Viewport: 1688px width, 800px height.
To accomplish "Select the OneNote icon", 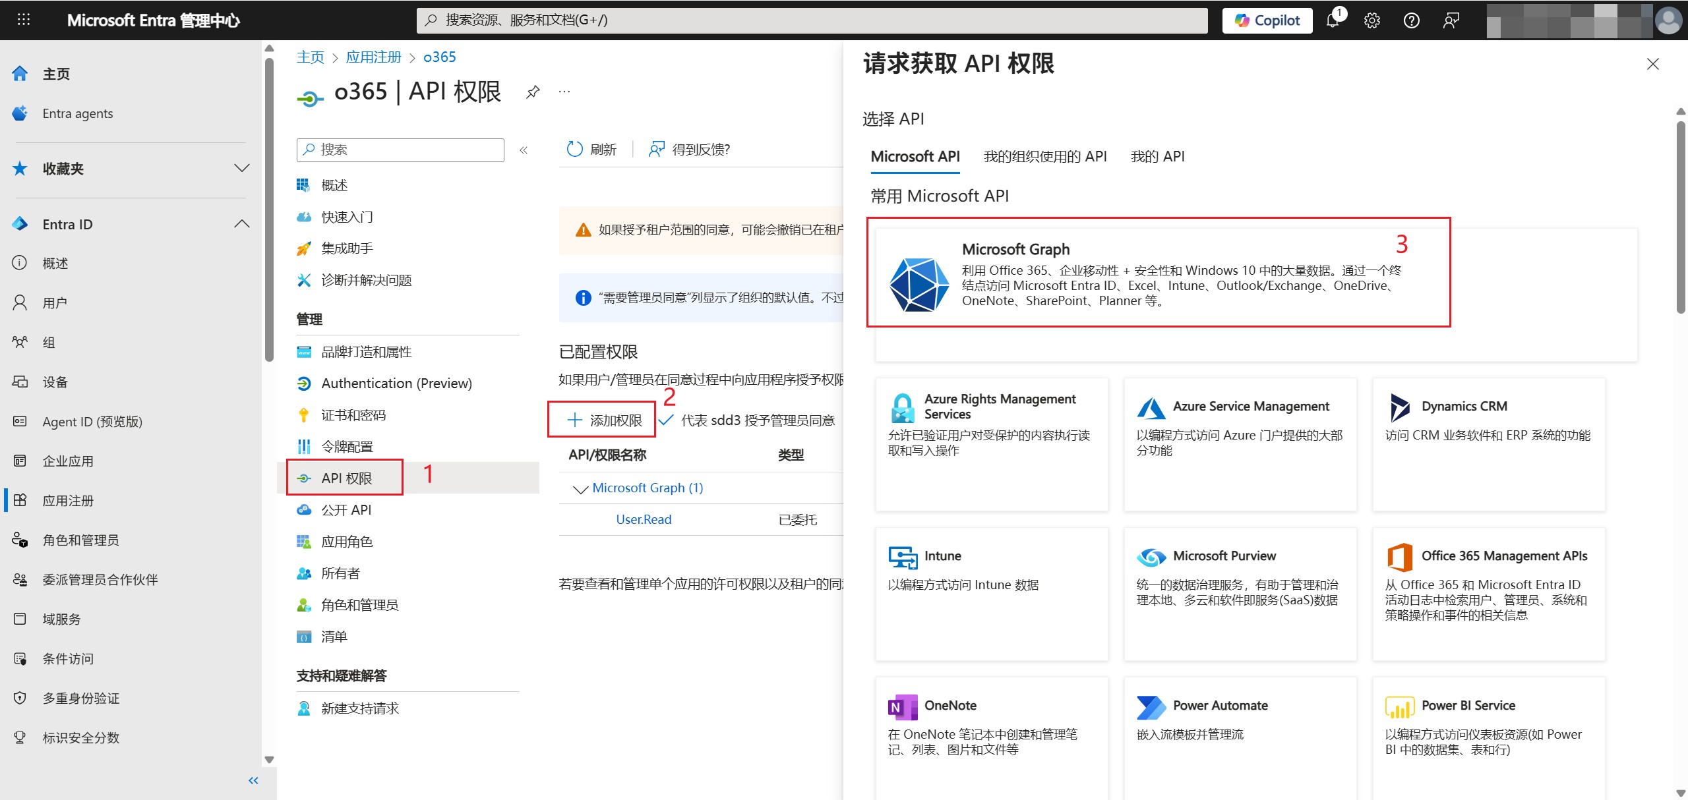I will tap(903, 707).
